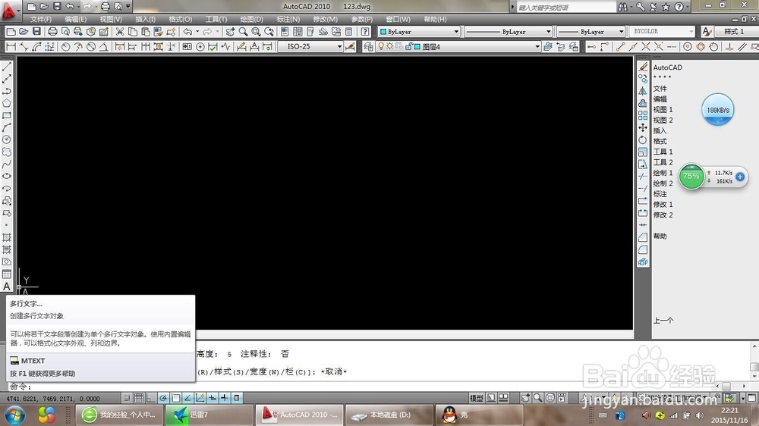Viewport: 759px width, 426px height.
Task: Click the Linear dimension tool
Action: tap(11, 47)
